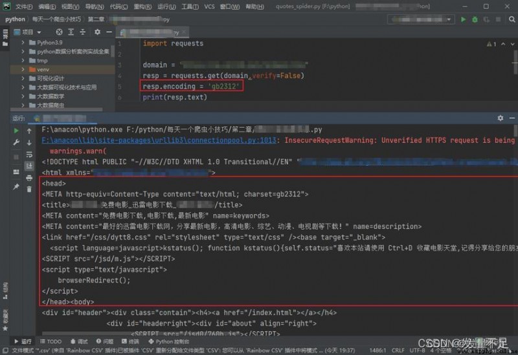This screenshot has height=355, width=518.
Task: Open the 导航(N) menu
Action: pyautogui.click(x=95, y=6)
